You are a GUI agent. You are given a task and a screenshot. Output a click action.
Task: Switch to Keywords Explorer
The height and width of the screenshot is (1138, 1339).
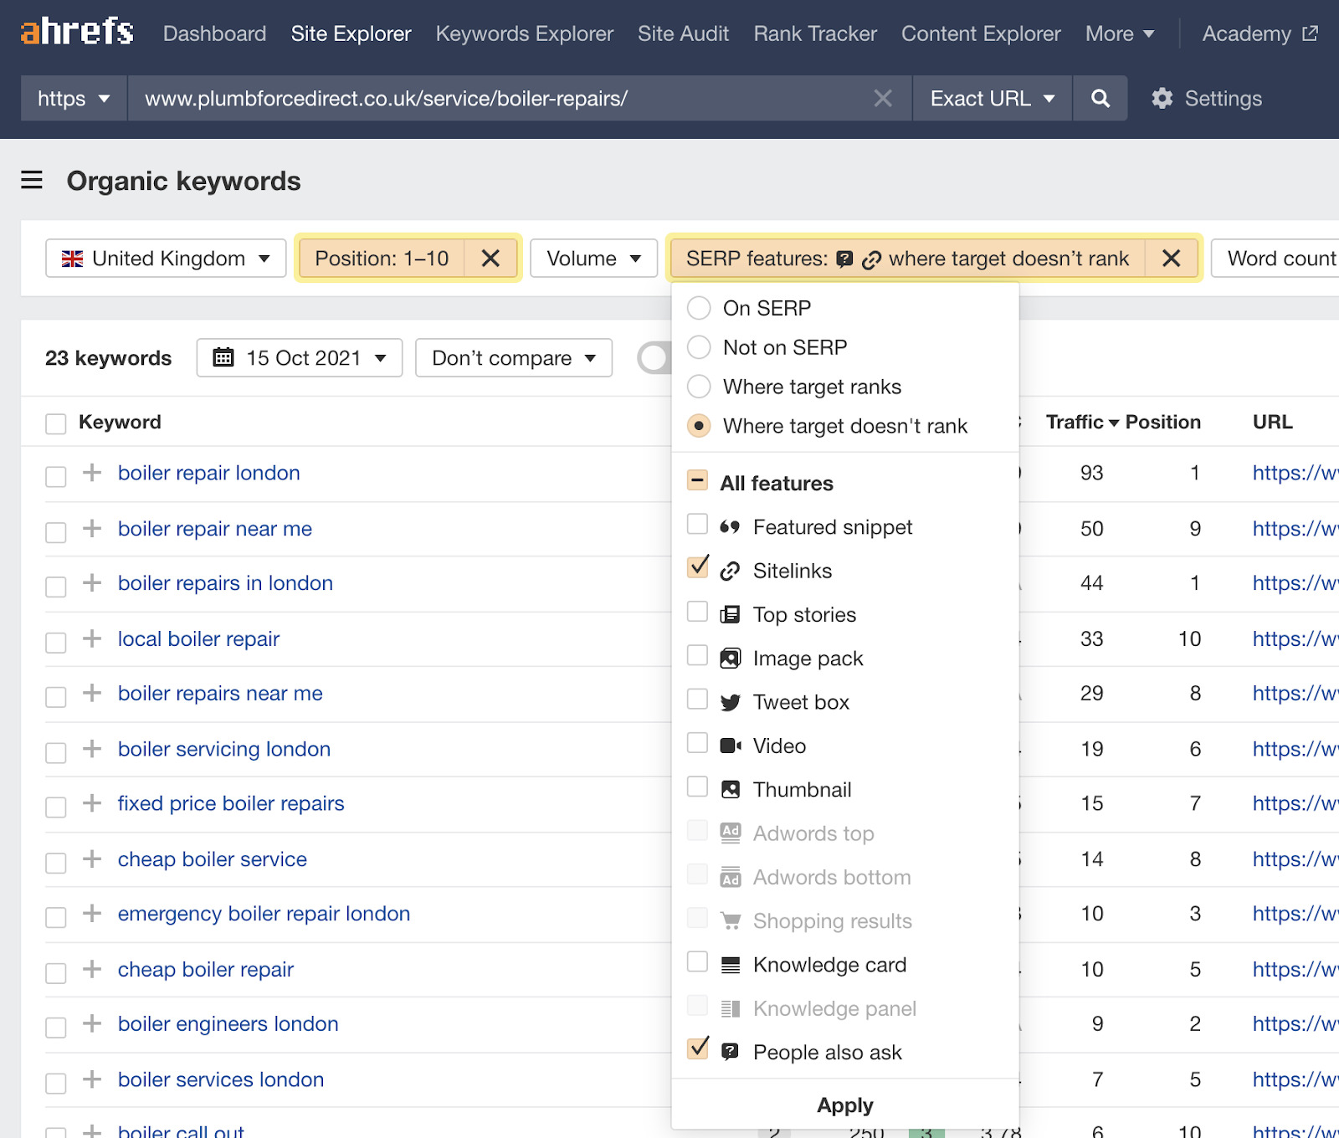pyautogui.click(x=524, y=33)
